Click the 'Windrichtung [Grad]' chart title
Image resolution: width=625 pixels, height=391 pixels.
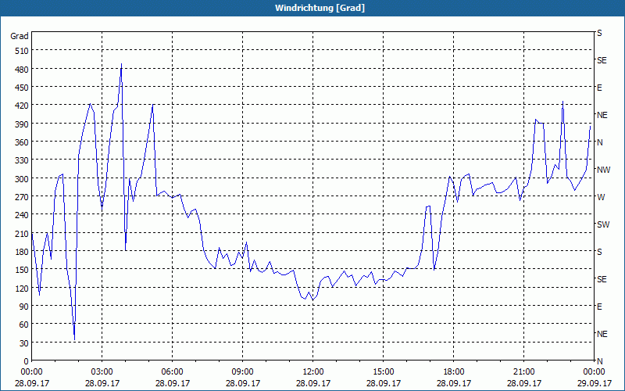[312, 8]
